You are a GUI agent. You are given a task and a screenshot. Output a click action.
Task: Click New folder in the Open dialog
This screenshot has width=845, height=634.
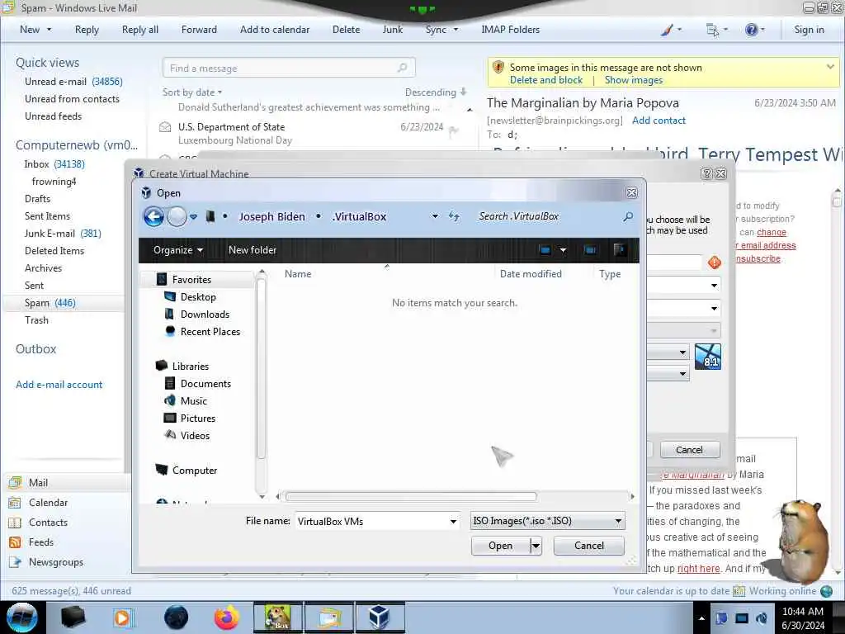(253, 250)
